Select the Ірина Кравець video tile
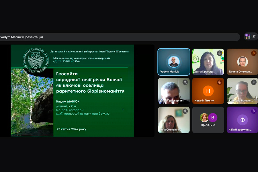258x172 pixels. point(208,62)
